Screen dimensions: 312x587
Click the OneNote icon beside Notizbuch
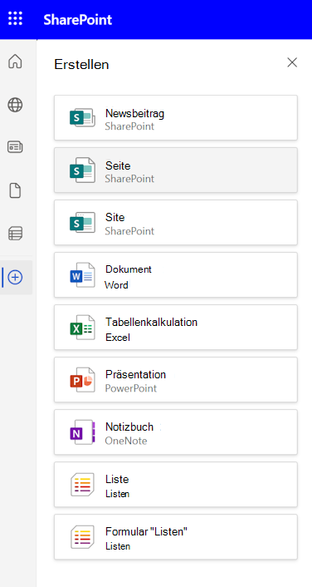pyautogui.click(x=82, y=432)
